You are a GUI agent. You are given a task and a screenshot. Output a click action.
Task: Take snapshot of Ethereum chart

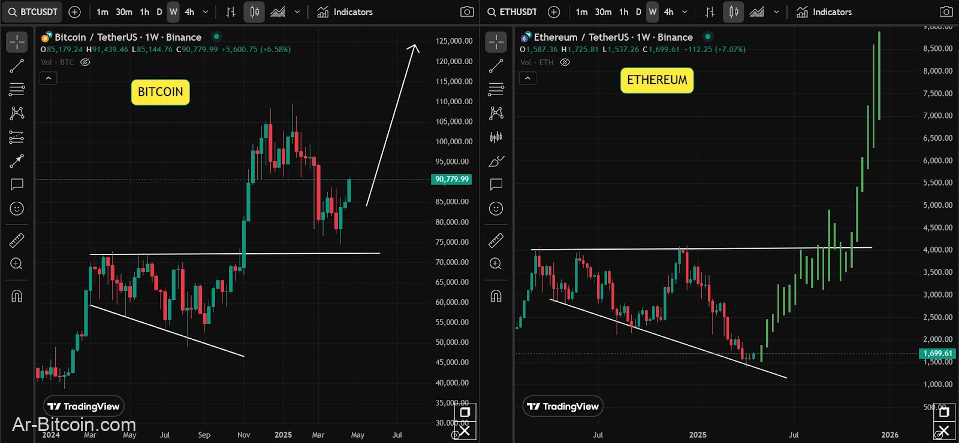946,12
